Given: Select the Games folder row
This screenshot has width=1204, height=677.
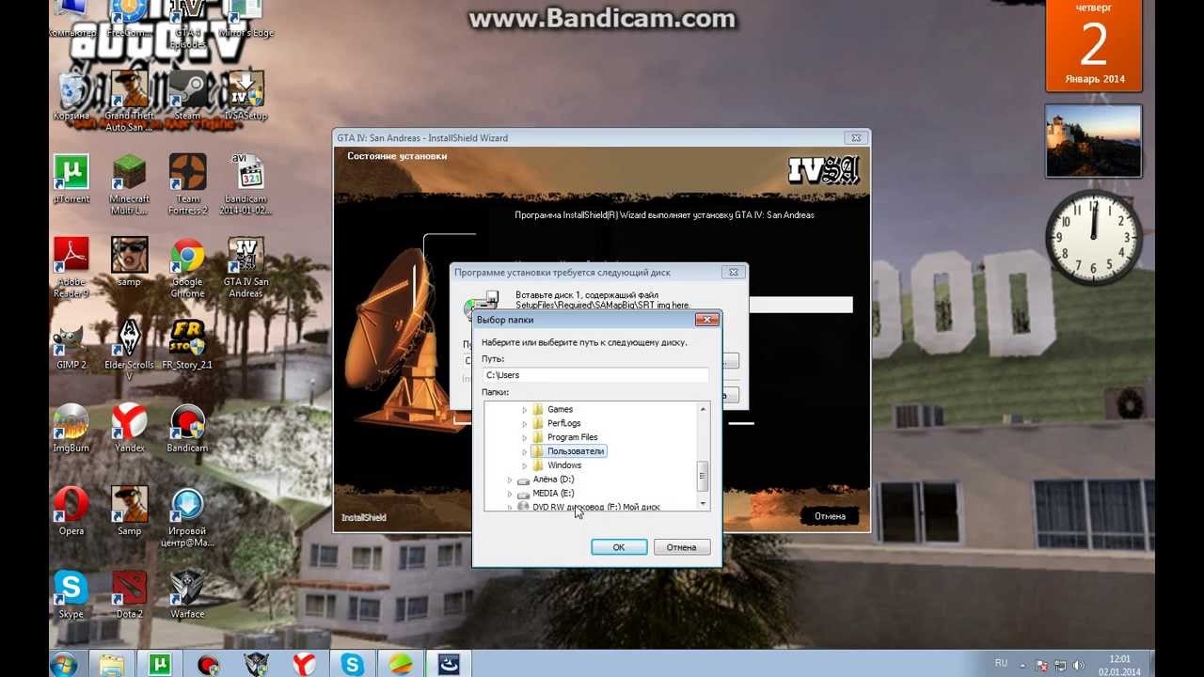Looking at the screenshot, I should [553, 410].
